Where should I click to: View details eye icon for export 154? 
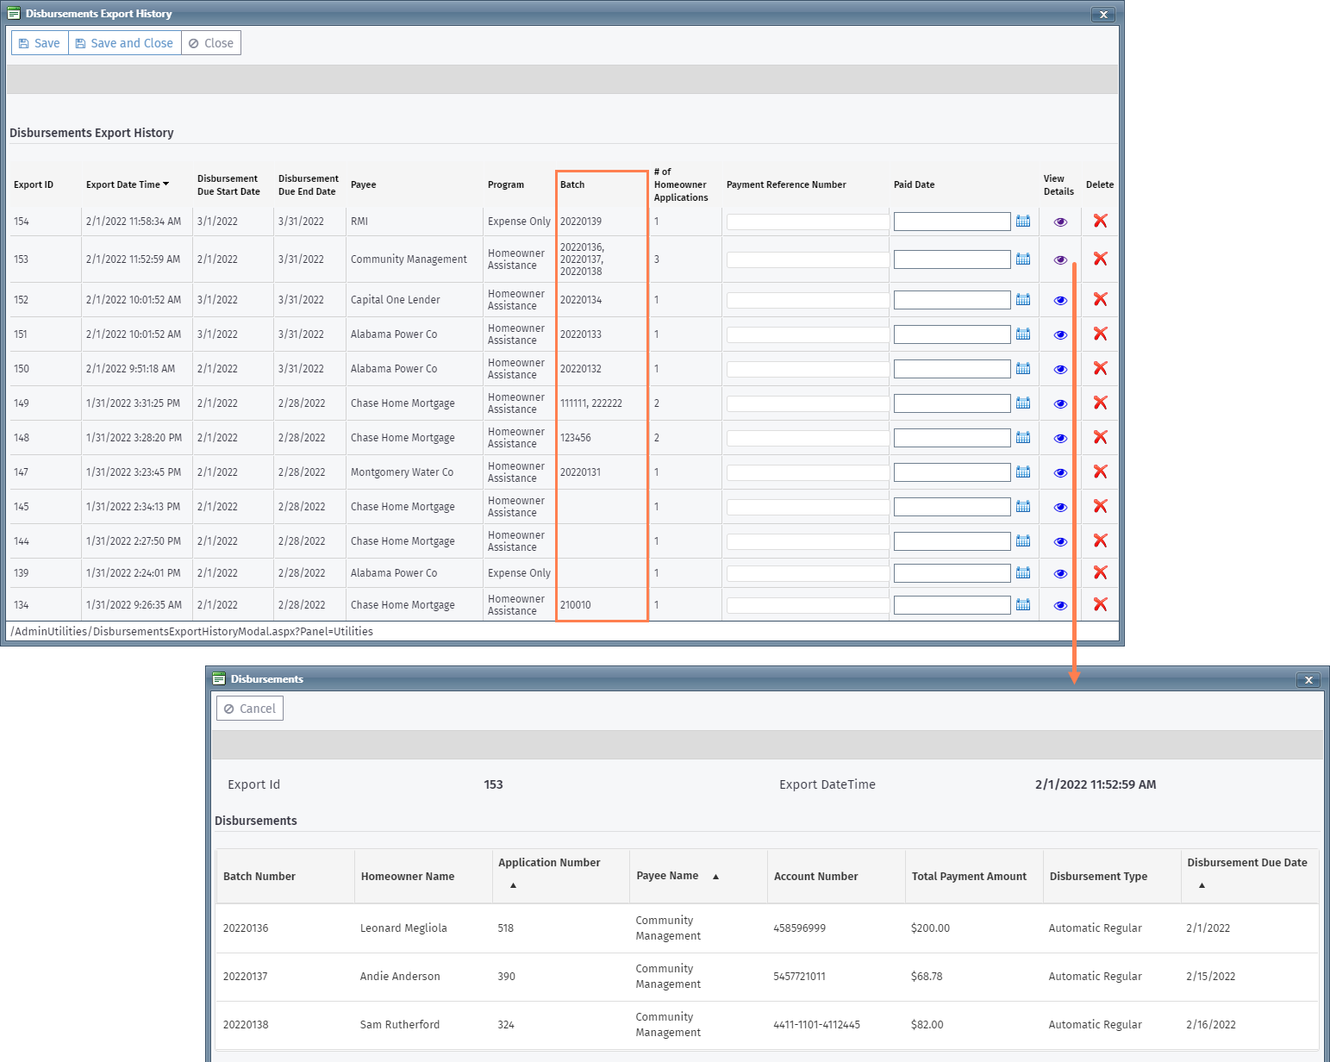point(1060,222)
